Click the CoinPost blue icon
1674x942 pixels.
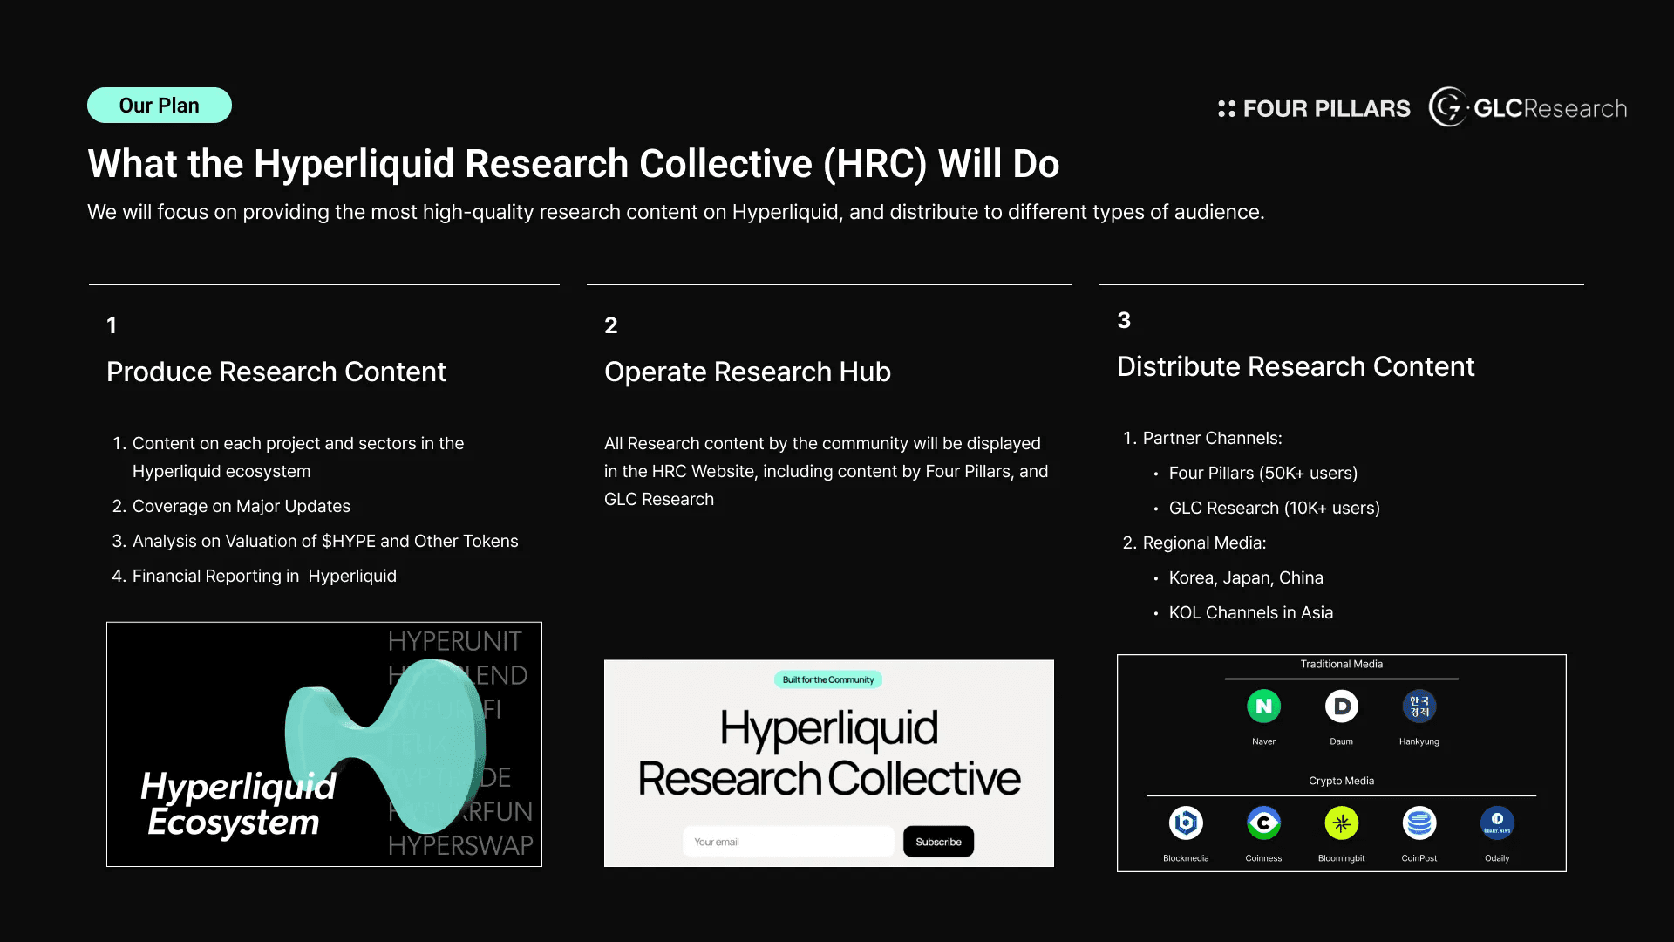(x=1419, y=823)
